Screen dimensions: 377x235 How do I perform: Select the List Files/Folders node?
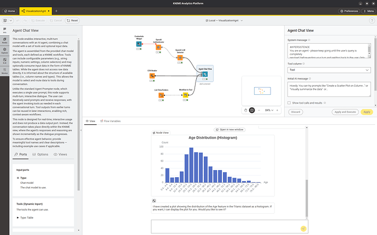point(161,95)
